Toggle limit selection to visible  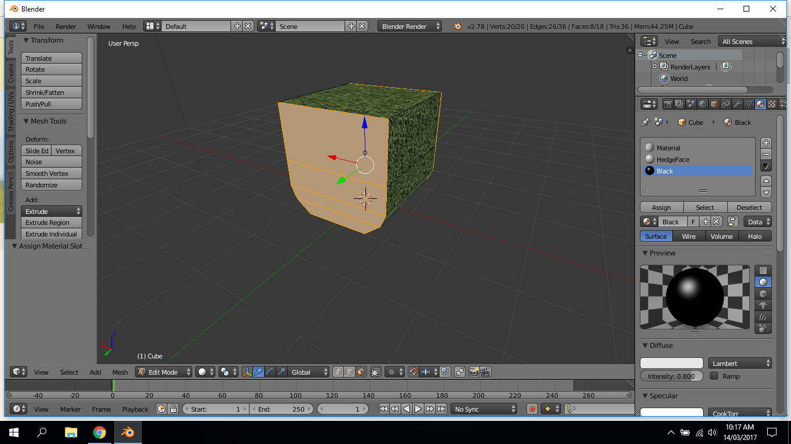point(375,372)
